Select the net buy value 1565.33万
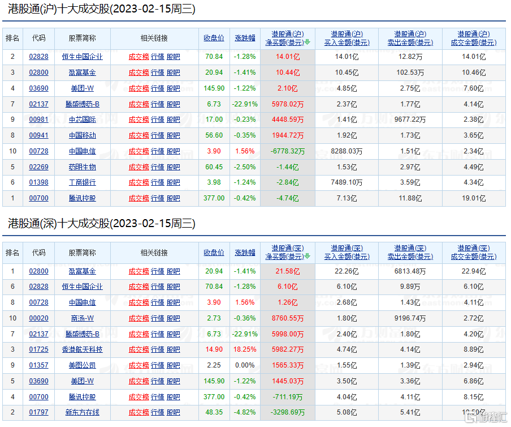The image size is (511, 427). tap(287, 365)
